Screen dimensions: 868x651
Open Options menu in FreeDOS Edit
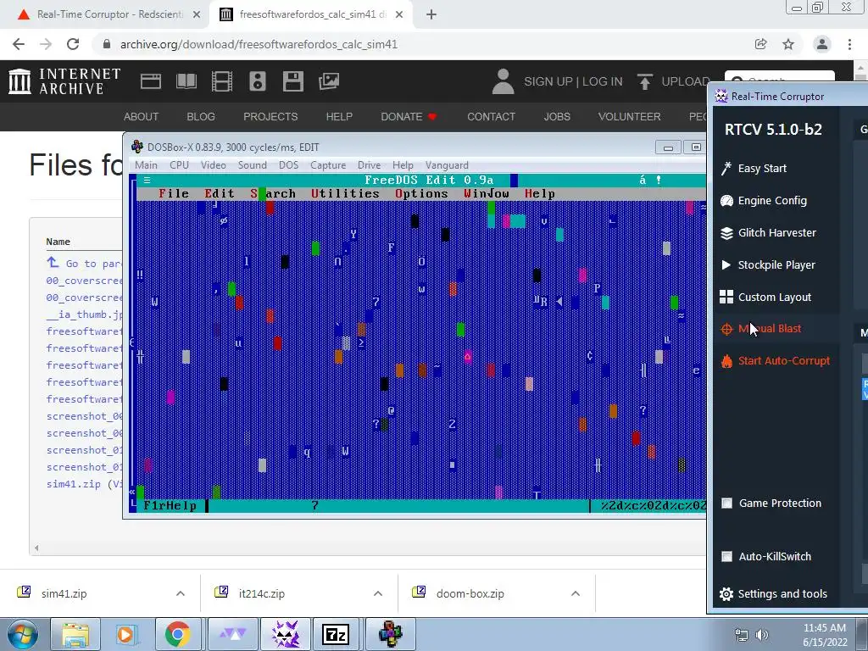coord(421,194)
